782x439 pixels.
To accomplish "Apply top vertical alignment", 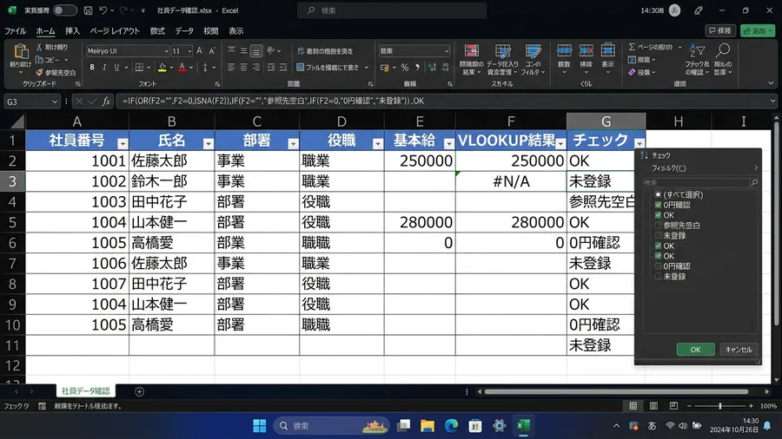I will point(231,51).
